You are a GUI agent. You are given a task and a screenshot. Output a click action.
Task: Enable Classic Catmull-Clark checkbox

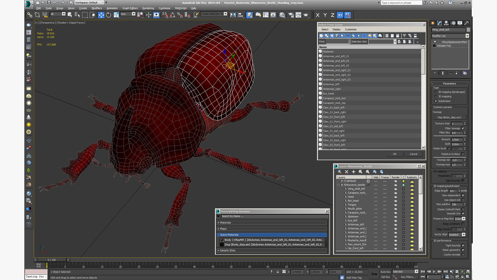[463, 209]
